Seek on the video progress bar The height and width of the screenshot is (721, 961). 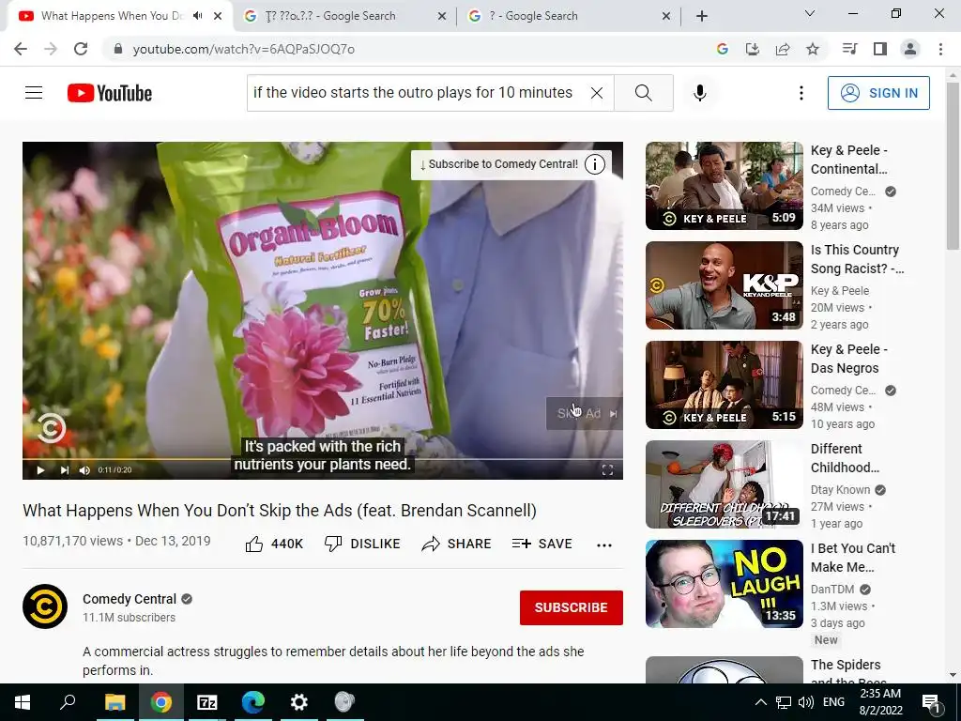pyautogui.click(x=323, y=458)
